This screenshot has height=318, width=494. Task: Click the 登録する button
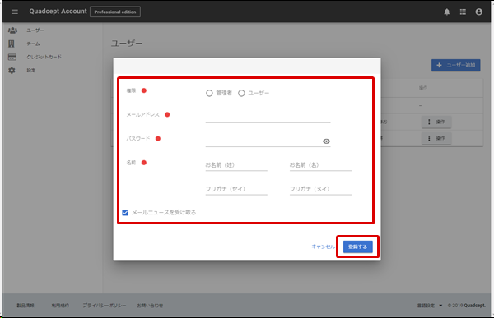click(x=358, y=247)
